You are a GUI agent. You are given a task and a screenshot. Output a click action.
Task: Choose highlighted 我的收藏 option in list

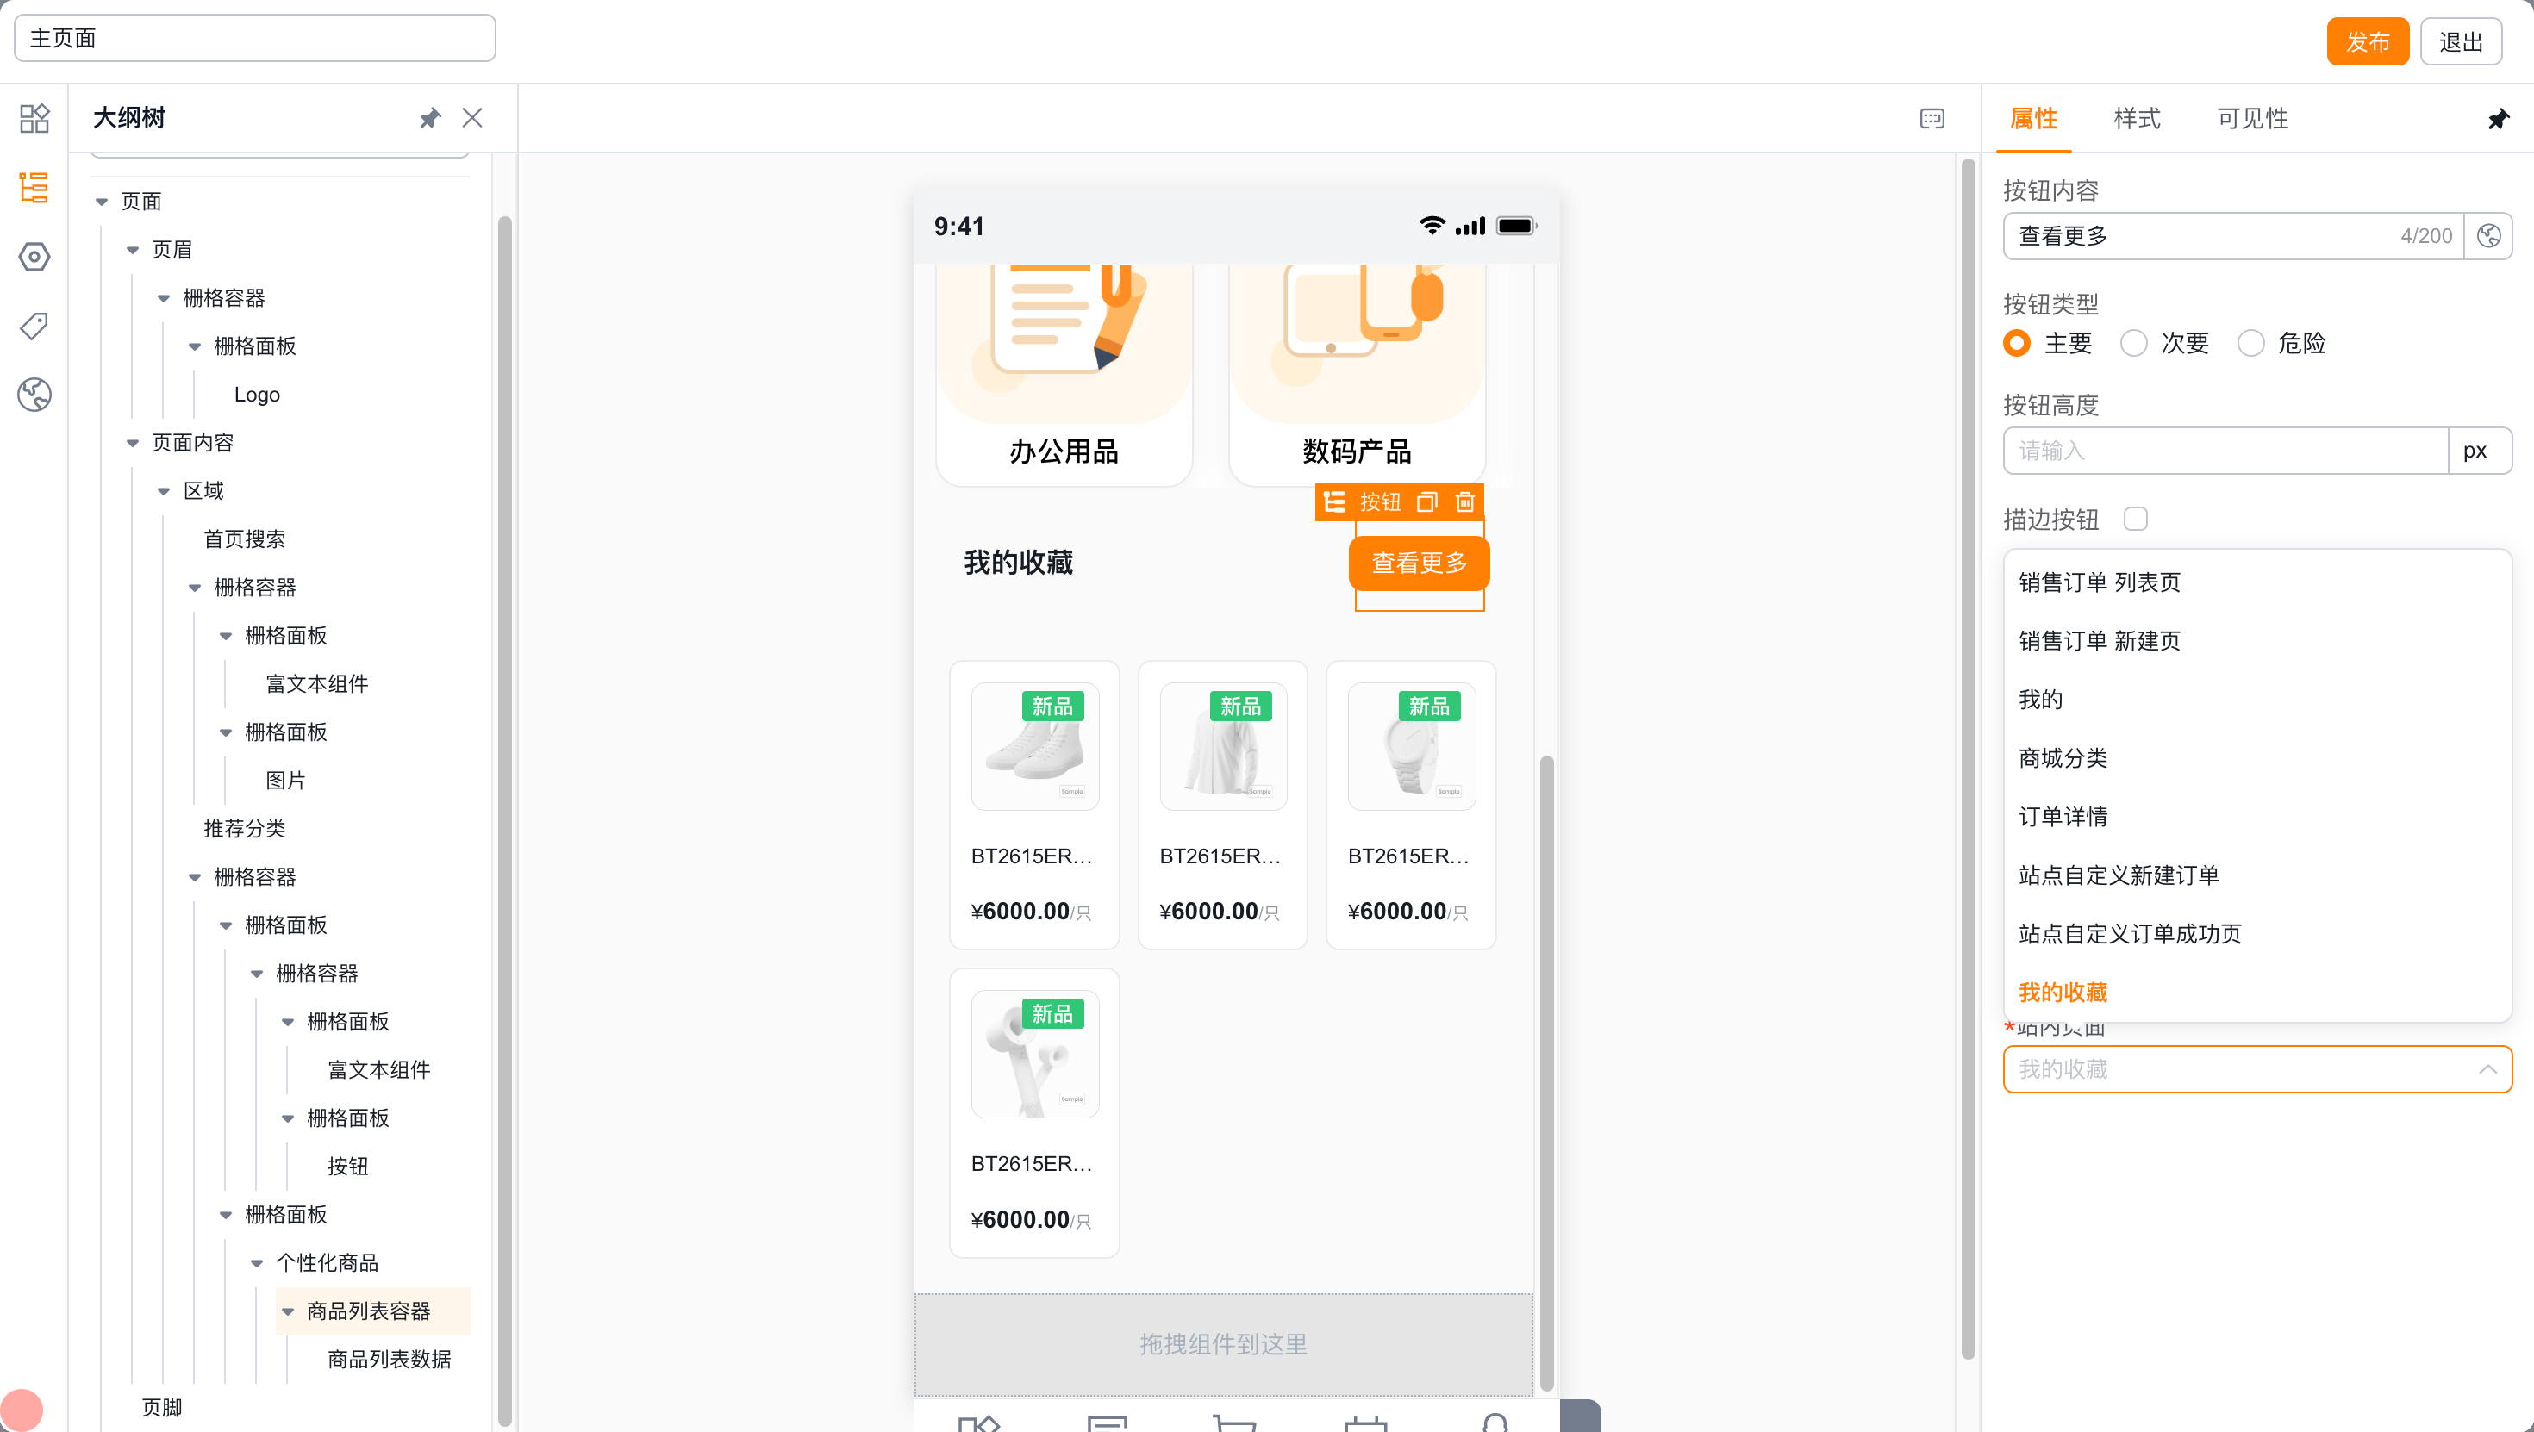tap(2256, 993)
